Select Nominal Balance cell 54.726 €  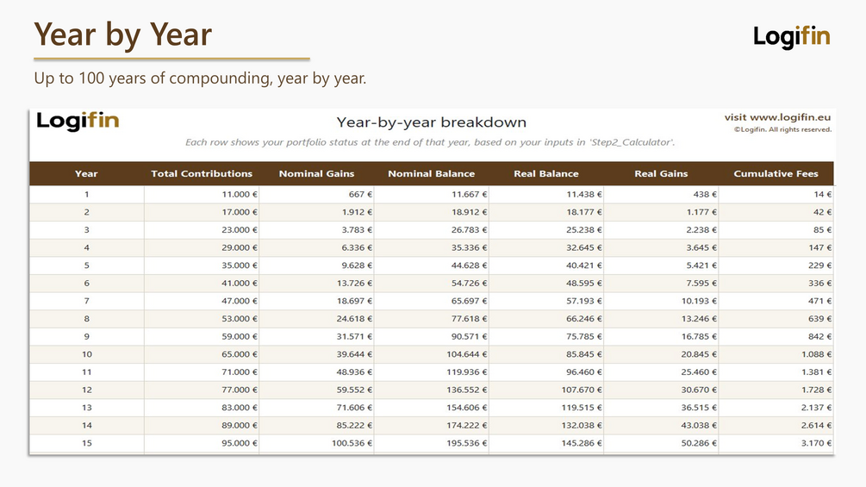(x=432, y=284)
